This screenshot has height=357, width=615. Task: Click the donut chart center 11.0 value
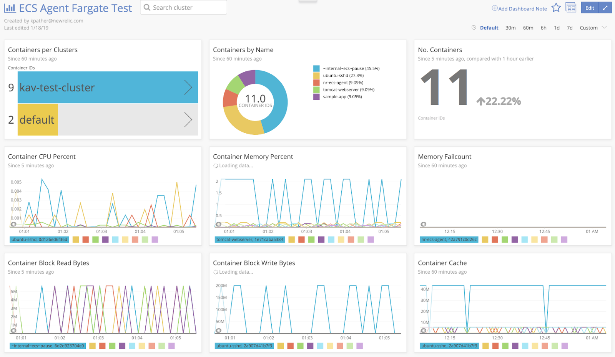255,99
